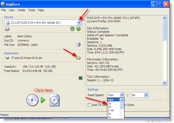174x123 pixels.
Task: Click the destination path F:\osx10.6\osx10.6.iso
Action: tap(27, 58)
